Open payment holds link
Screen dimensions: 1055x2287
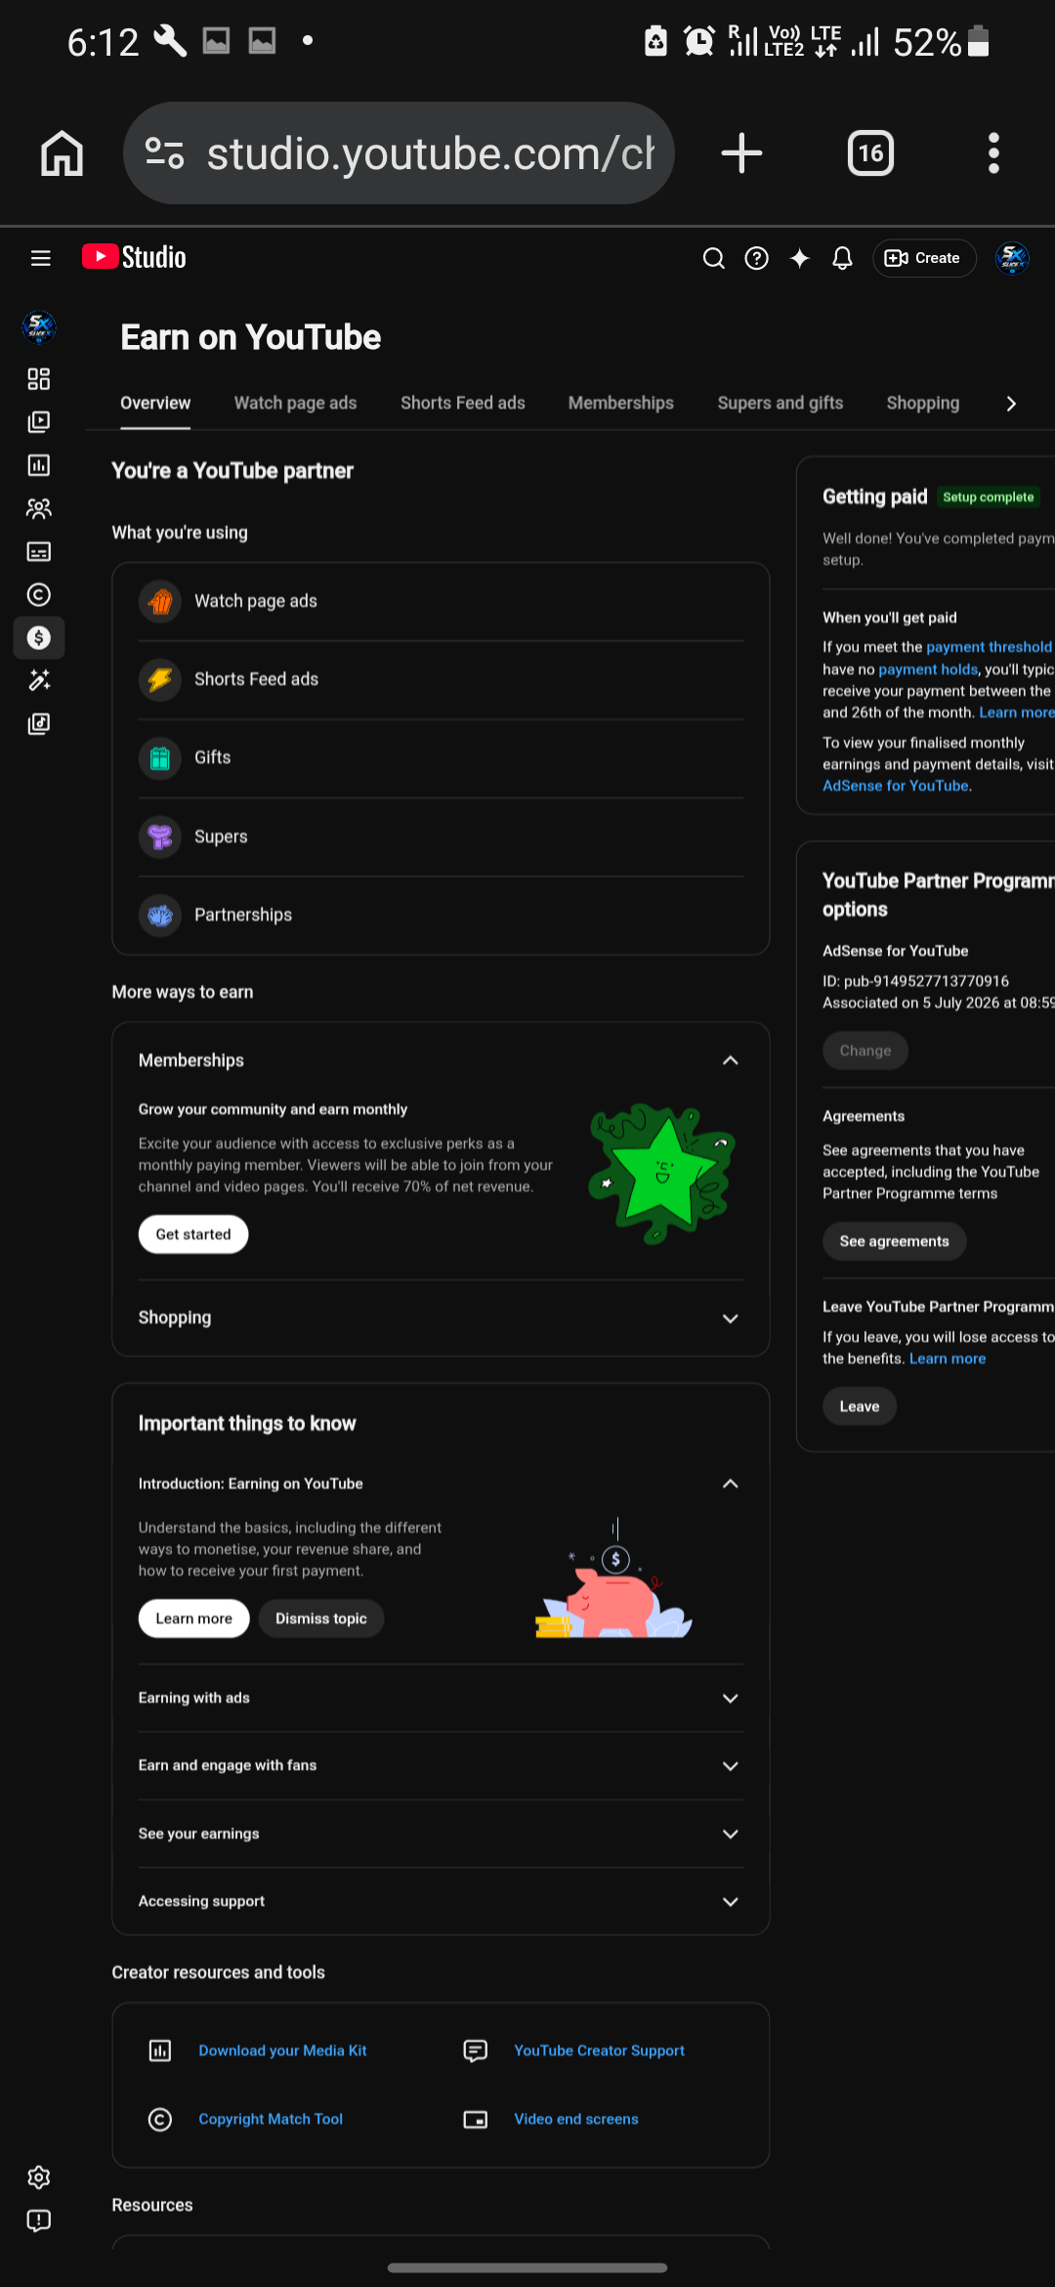[x=928, y=669]
